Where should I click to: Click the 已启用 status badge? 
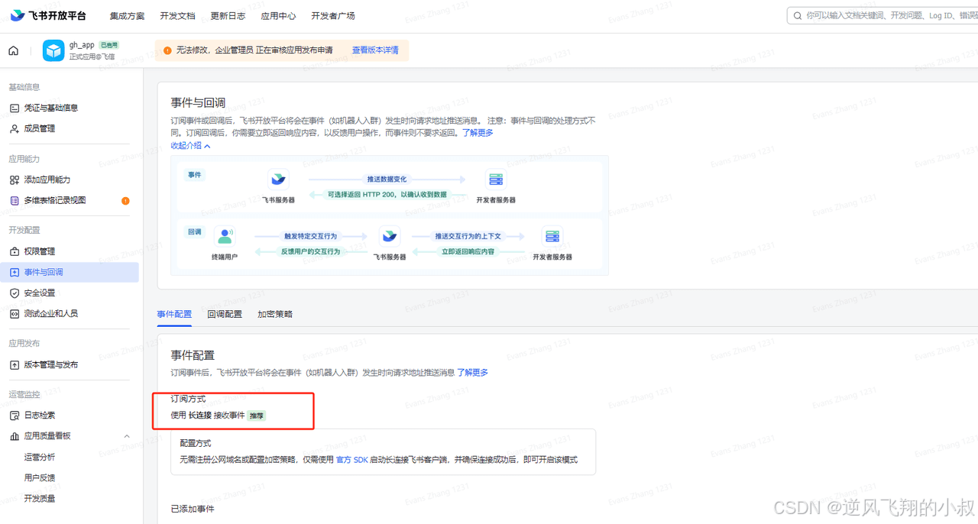point(109,46)
